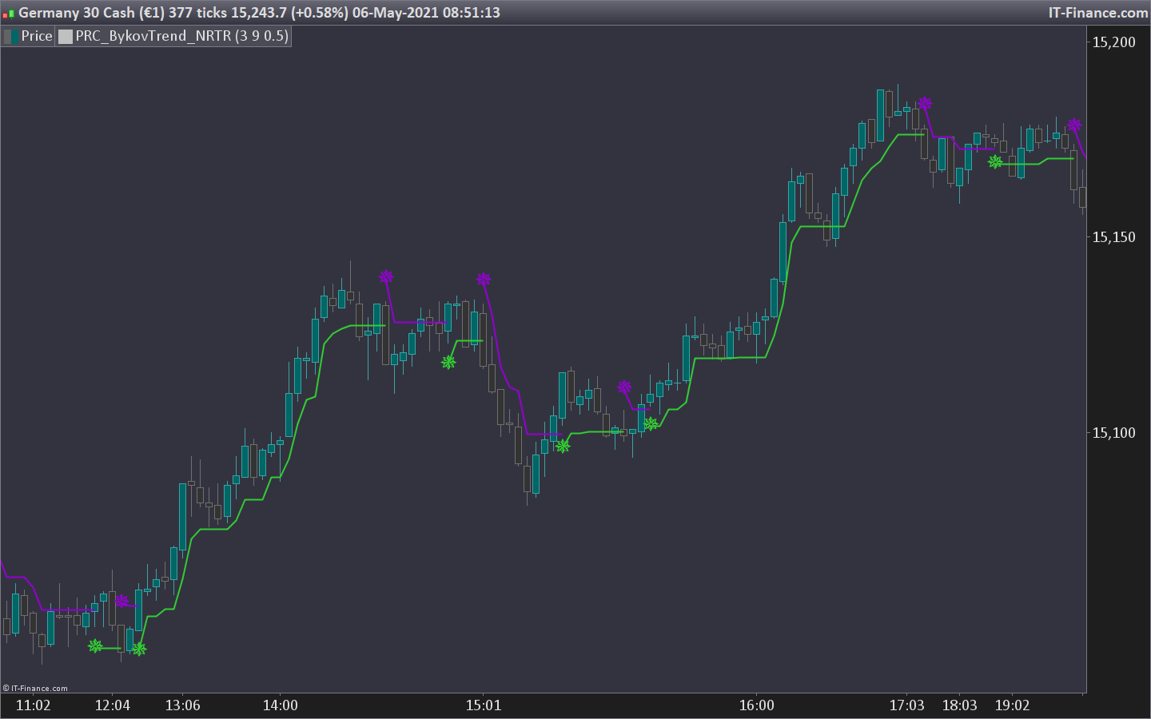1151x719 pixels.
Task: Click the last purple star marker after 19:02
Action: click(1074, 125)
